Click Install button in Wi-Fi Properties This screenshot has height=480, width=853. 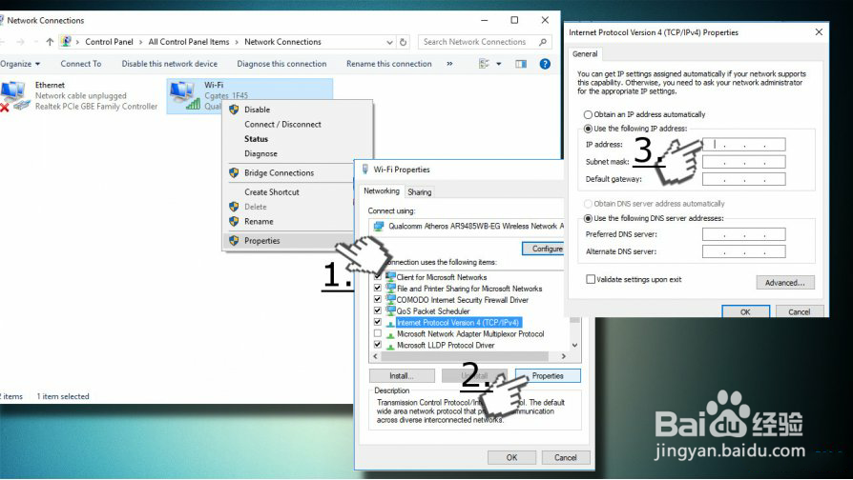coord(402,376)
